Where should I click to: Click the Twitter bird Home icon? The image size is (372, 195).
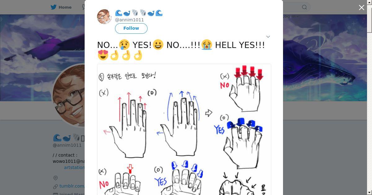53,7
